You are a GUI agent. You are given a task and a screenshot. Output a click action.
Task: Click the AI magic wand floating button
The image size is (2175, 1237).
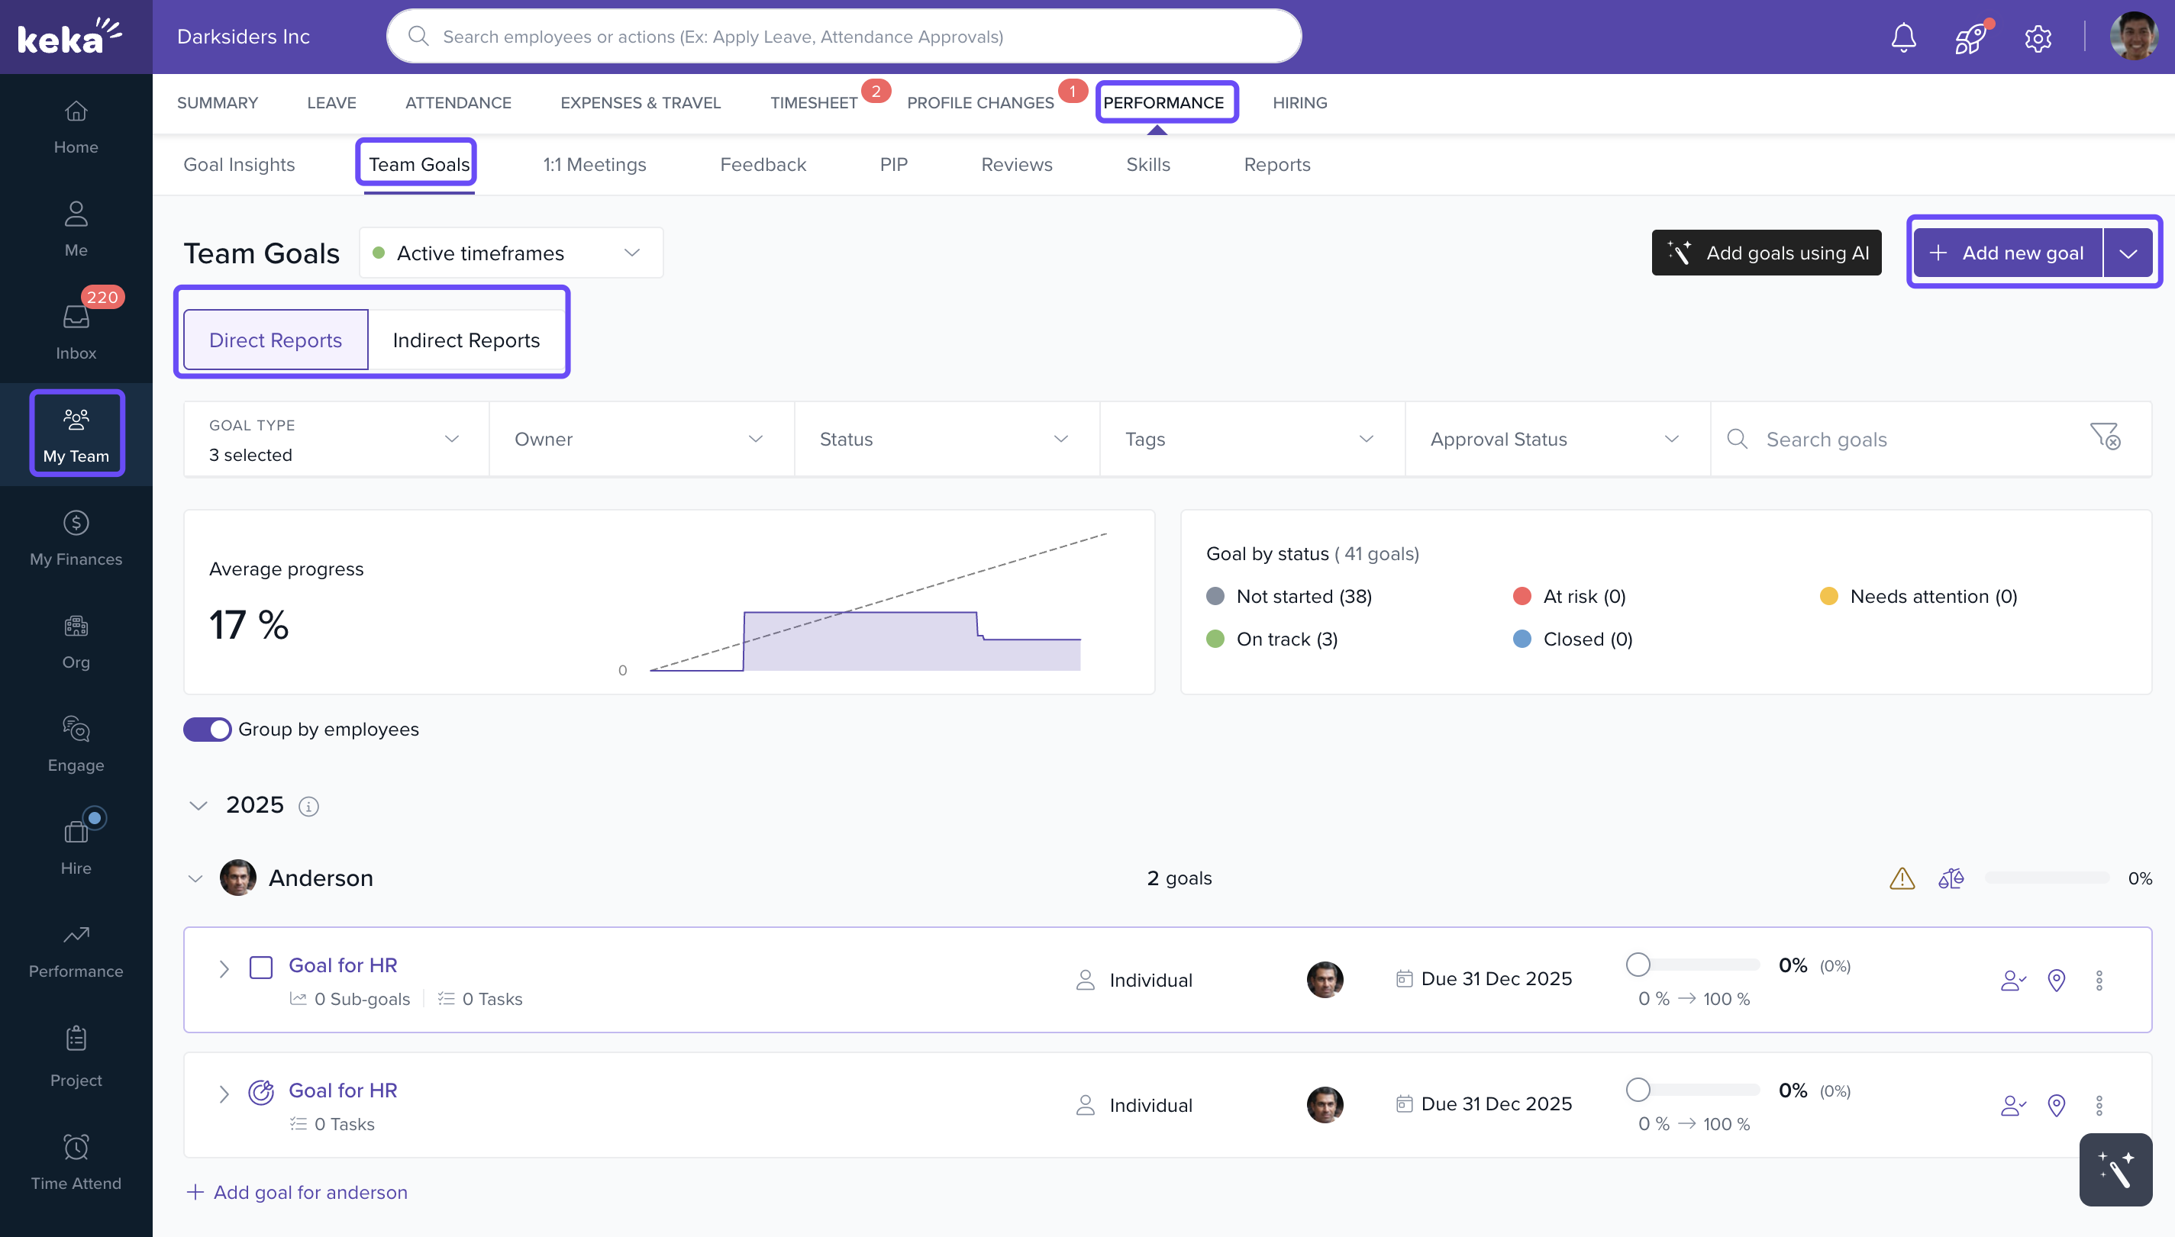pyautogui.click(x=2115, y=1169)
